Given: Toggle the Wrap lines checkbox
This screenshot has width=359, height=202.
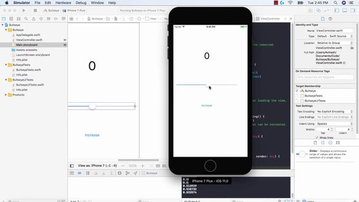Looking at the screenshot, I should coord(317,137).
